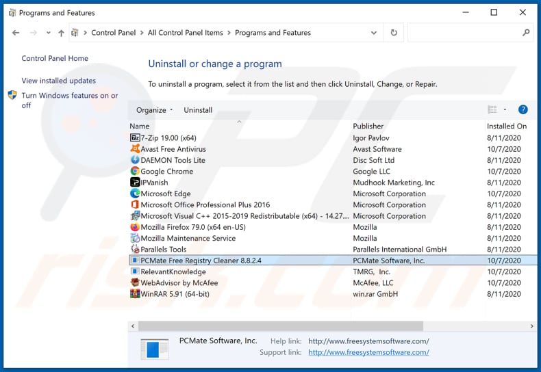Open Control Panel Home link

pos(55,58)
